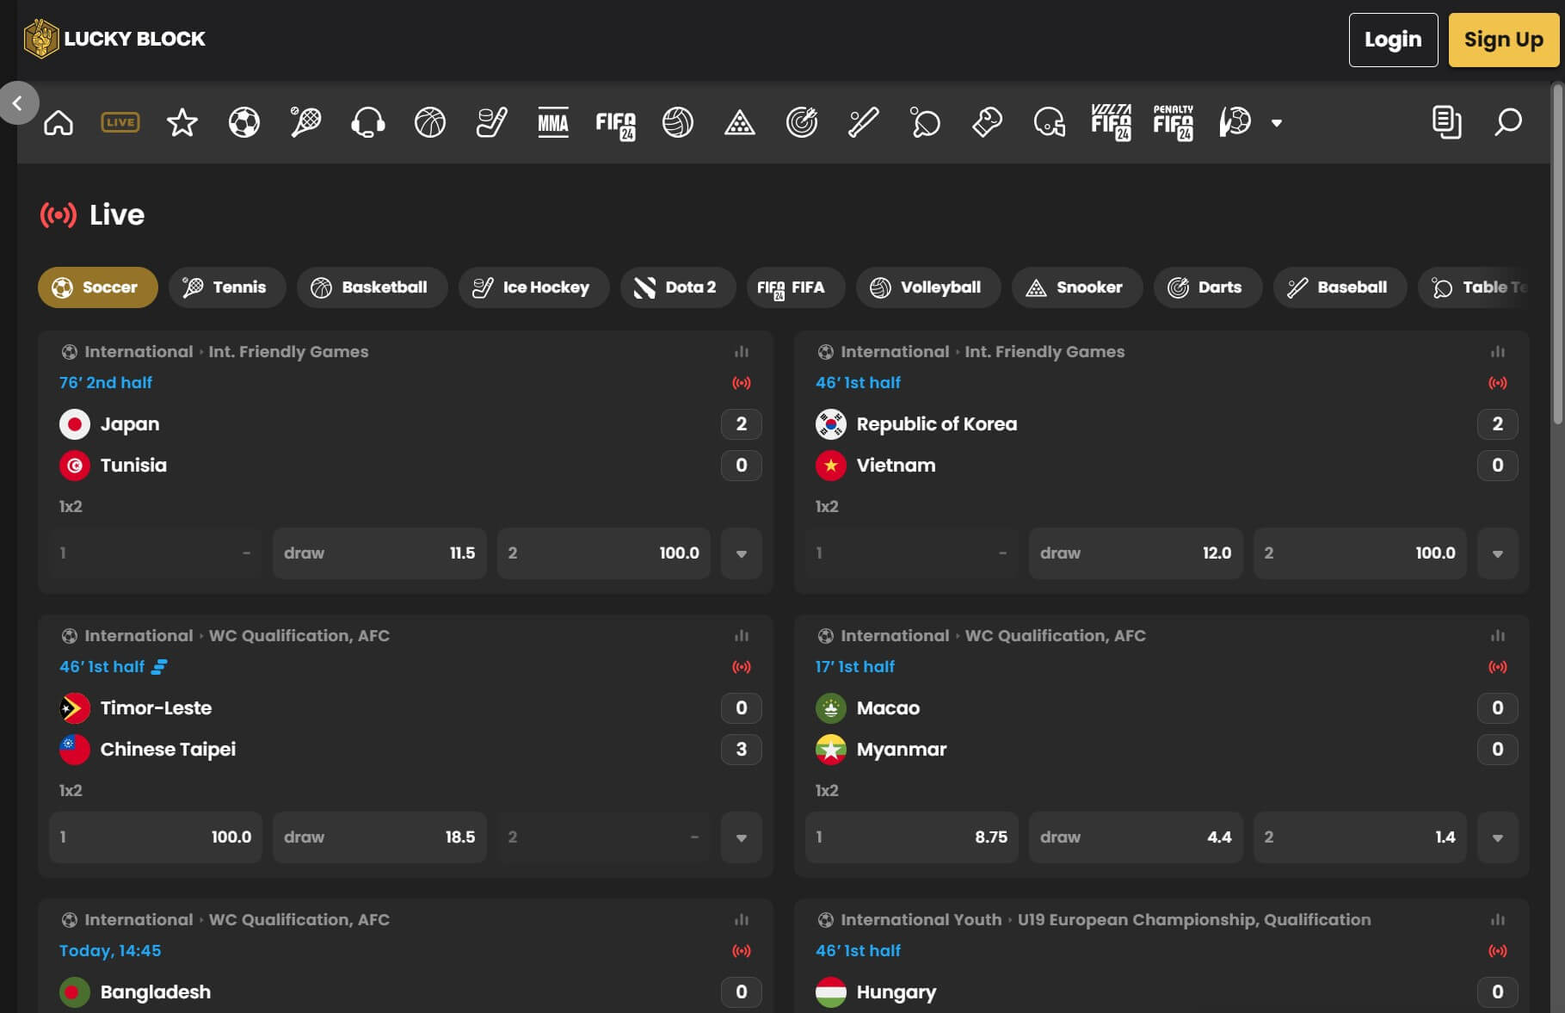Click the page vertical scrollbar
This screenshot has width=1565, height=1013.
1557,253
